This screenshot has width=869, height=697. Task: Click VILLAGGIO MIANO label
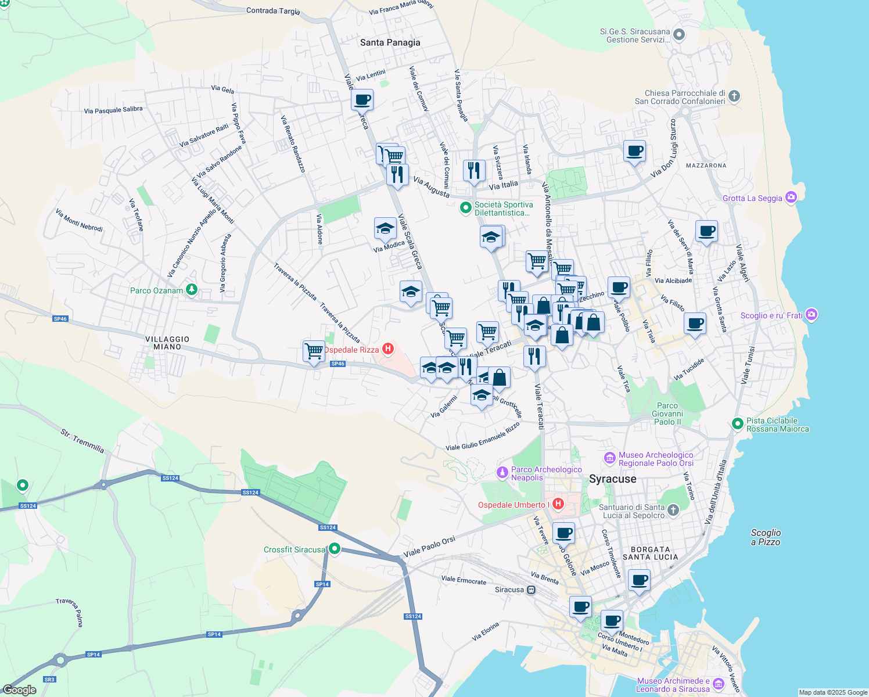tap(167, 343)
